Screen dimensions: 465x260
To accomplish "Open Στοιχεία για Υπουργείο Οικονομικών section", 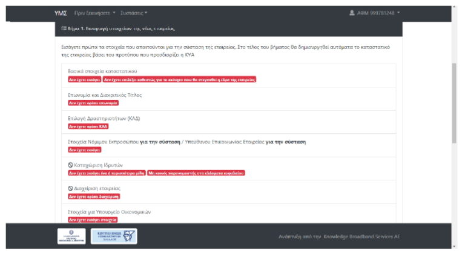I will (109, 212).
